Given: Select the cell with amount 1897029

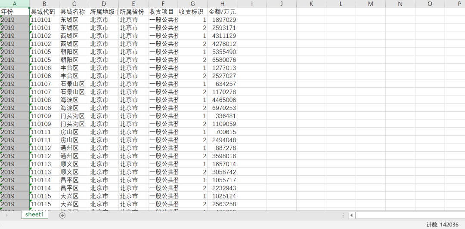Looking at the screenshot, I should (223, 20).
